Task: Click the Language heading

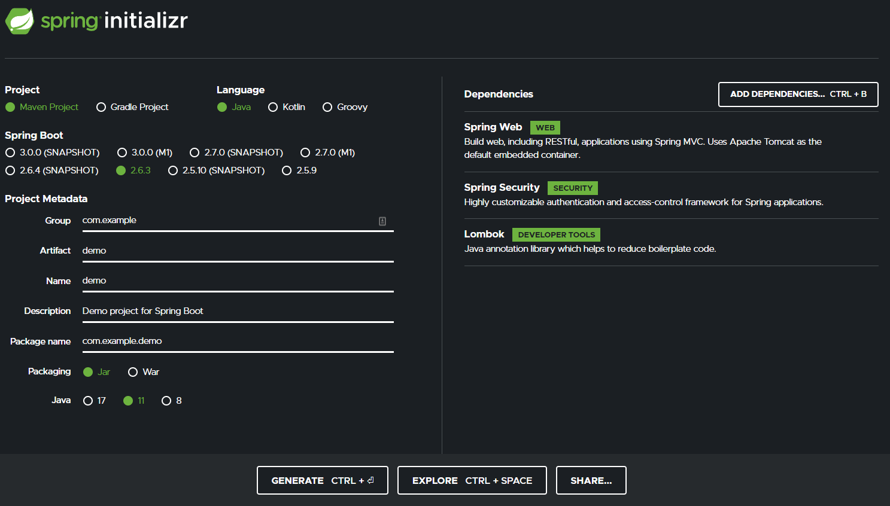Action: pos(241,90)
